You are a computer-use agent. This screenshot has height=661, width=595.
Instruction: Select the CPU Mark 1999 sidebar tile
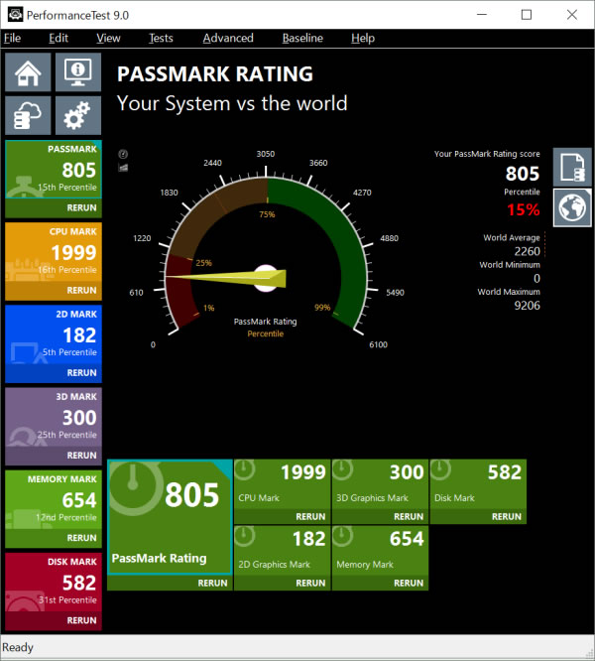[54, 252]
